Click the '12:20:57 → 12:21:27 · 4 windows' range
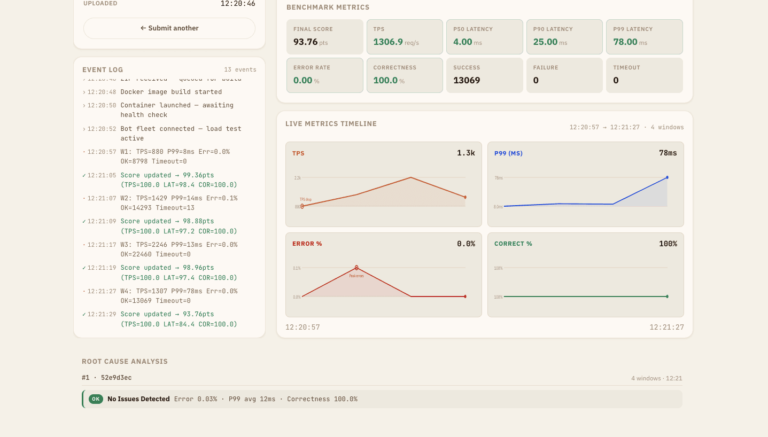The width and height of the screenshot is (768, 437). click(626, 127)
